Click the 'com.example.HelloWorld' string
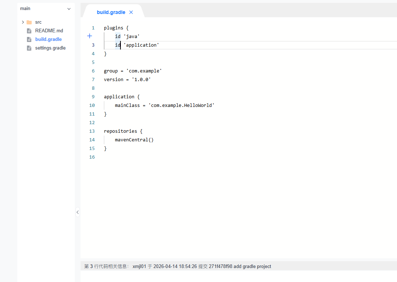 181,105
